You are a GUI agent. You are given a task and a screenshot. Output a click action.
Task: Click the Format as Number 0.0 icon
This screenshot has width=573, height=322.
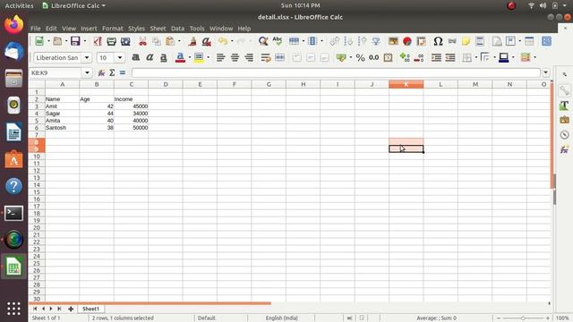[374, 57]
